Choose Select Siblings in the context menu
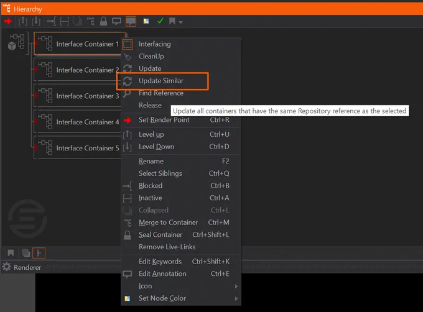This screenshot has height=312, width=423. click(181, 173)
